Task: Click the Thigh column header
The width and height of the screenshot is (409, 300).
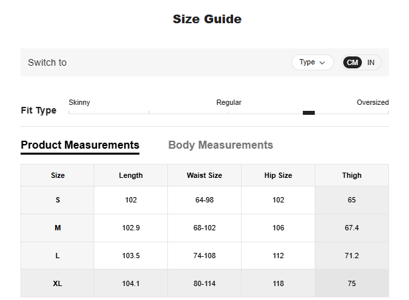Action: [352, 175]
